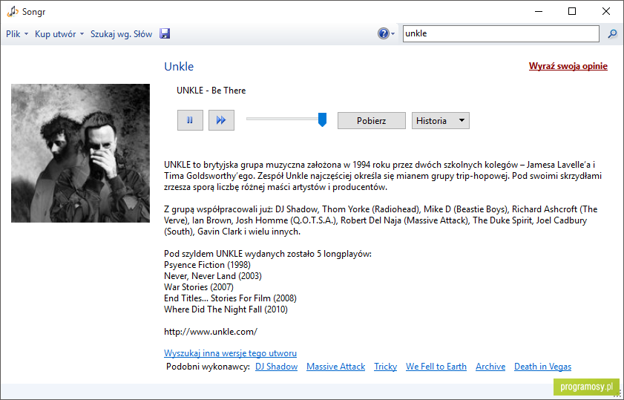Open the Plik menu

pyautogui.click(x=17, y=34)
